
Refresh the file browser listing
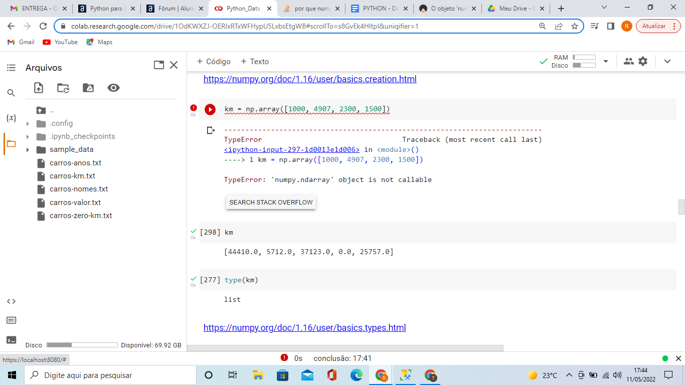coord(63,88)
